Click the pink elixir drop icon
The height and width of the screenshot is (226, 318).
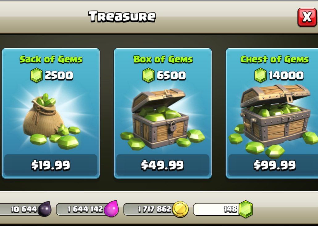click(111, 209)
